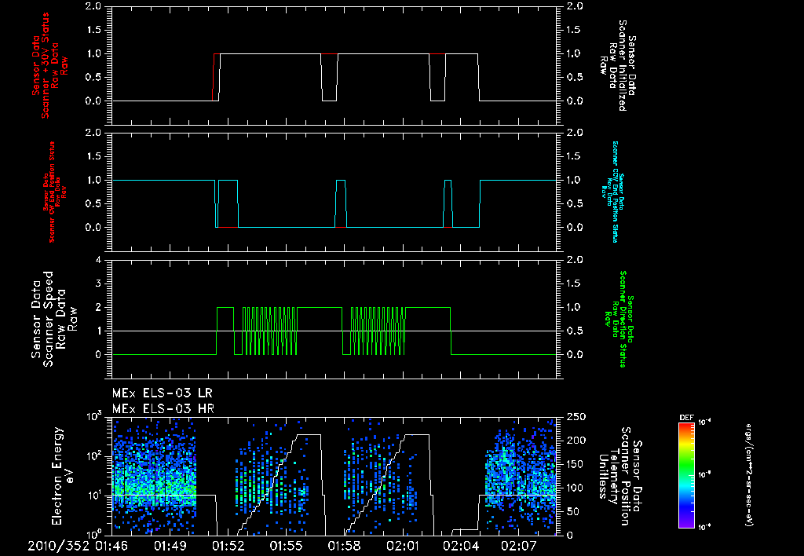Click the 01:58 time tick label
Viewport: 804px width, 556px height.
(344, 546)
